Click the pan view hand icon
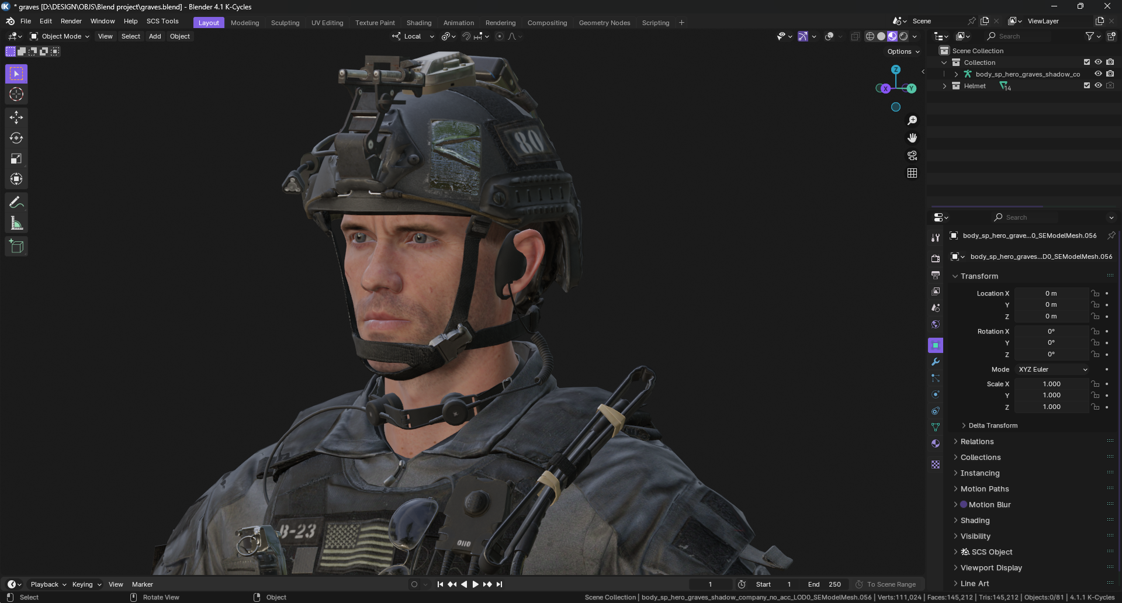Viewport: 1122px width, 603px height. tap(912, 138)
